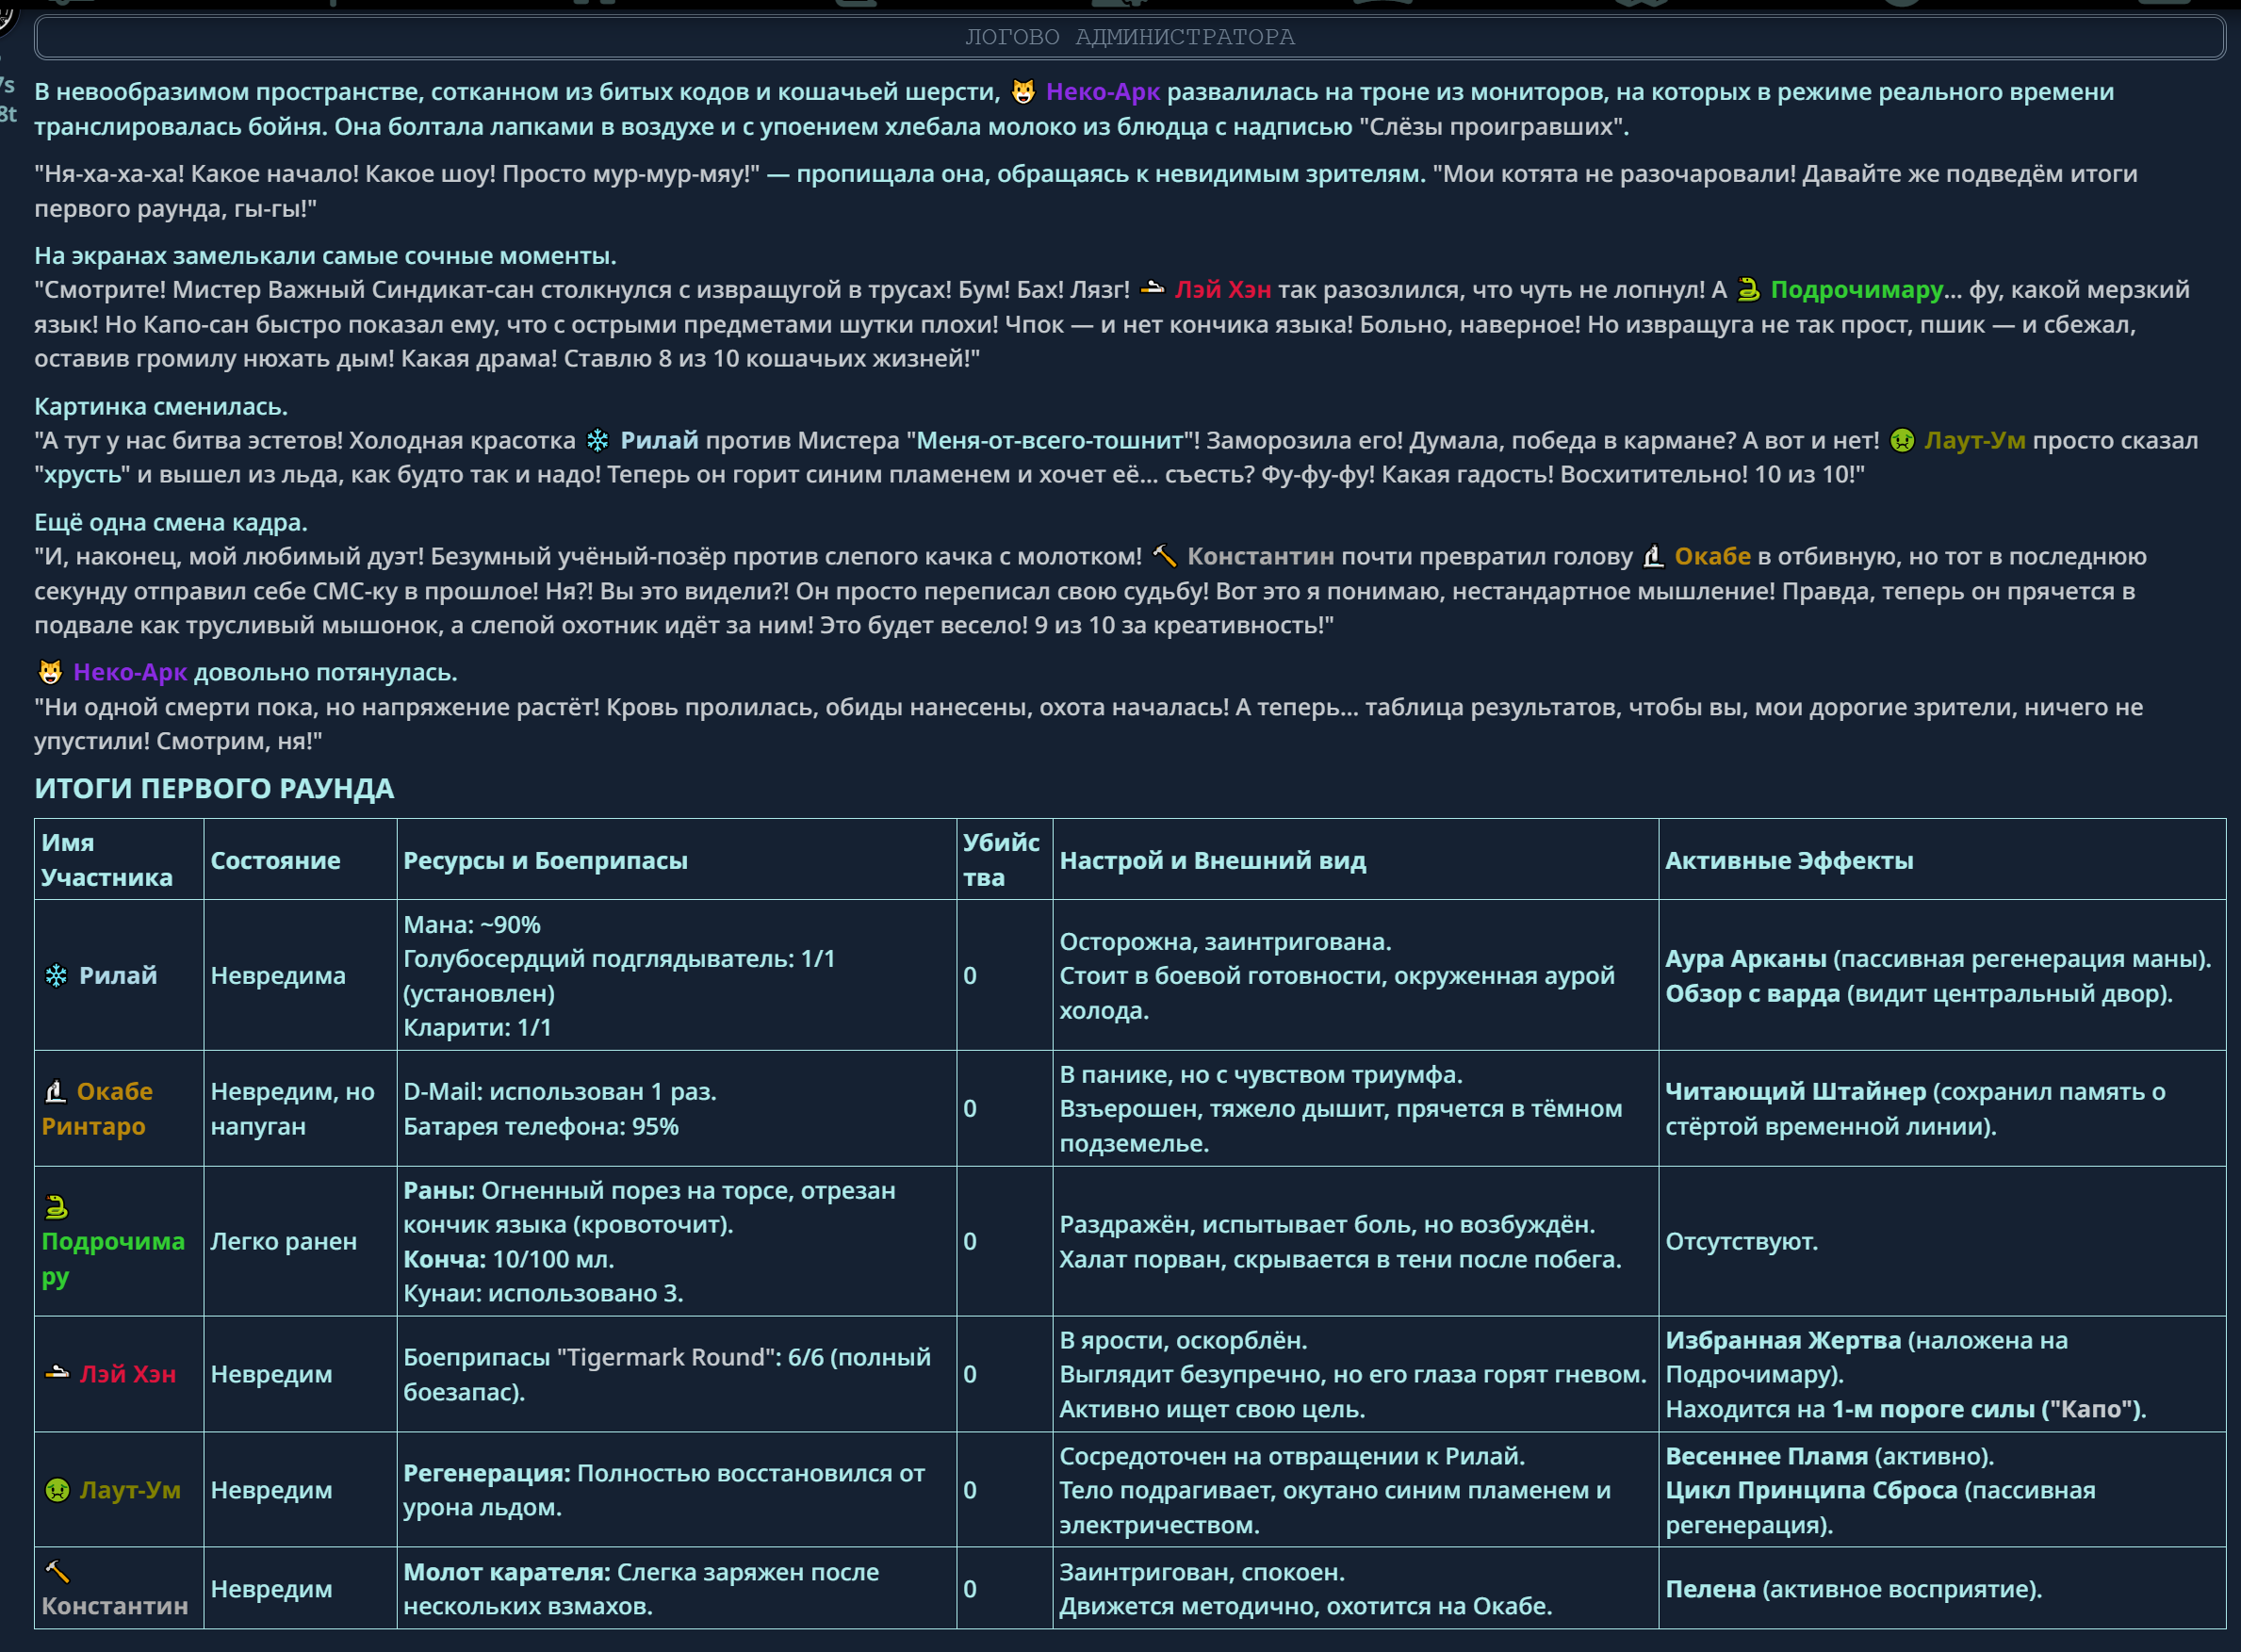The image size is (2241, 1652).
Task: Click the ЛОГОВО АДМИНИСТРАТОРА header banner
Action: [1129, 37]
